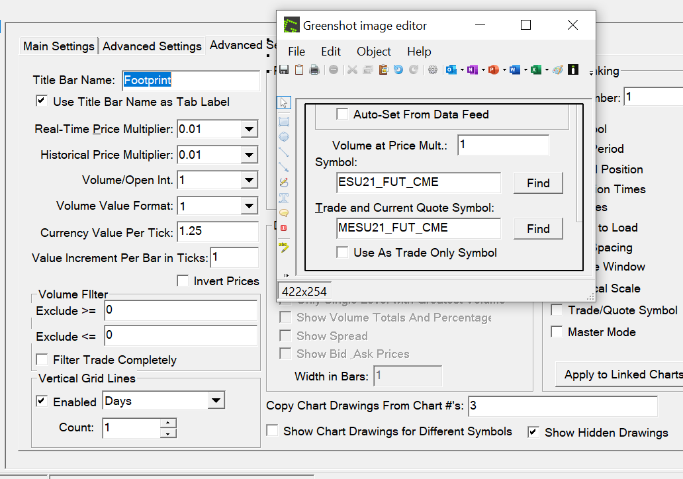The height and width of the screenshot is (479, 683).
Task: Enable the Master Mode checkbox
Action: point(557,332)
